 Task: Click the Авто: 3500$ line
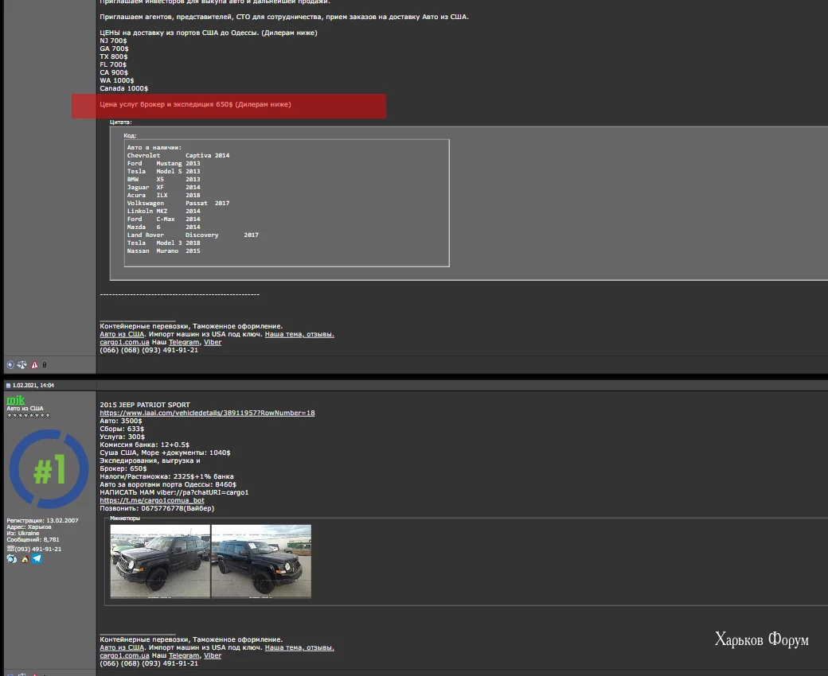[x=121, y=421]
